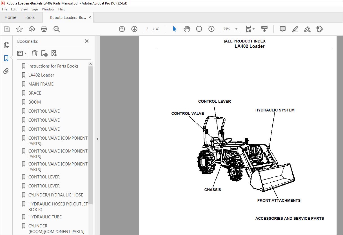Add a new bookmark

click(x=44, y=53)
